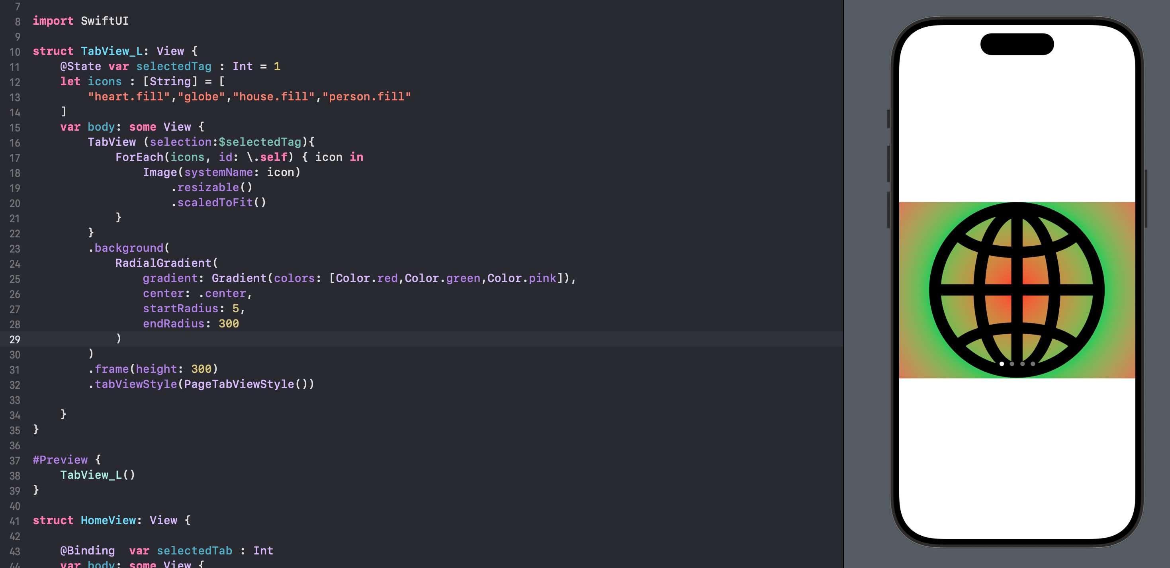Click the "house.fill" string literal
The image size is (1170, 568).
click(x=274, y=96)
